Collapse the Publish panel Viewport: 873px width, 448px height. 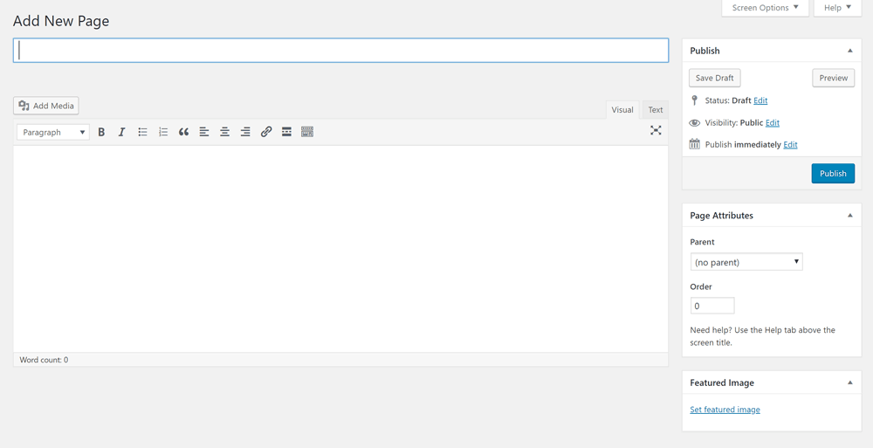pyautogui.click(x=850, y=51)
